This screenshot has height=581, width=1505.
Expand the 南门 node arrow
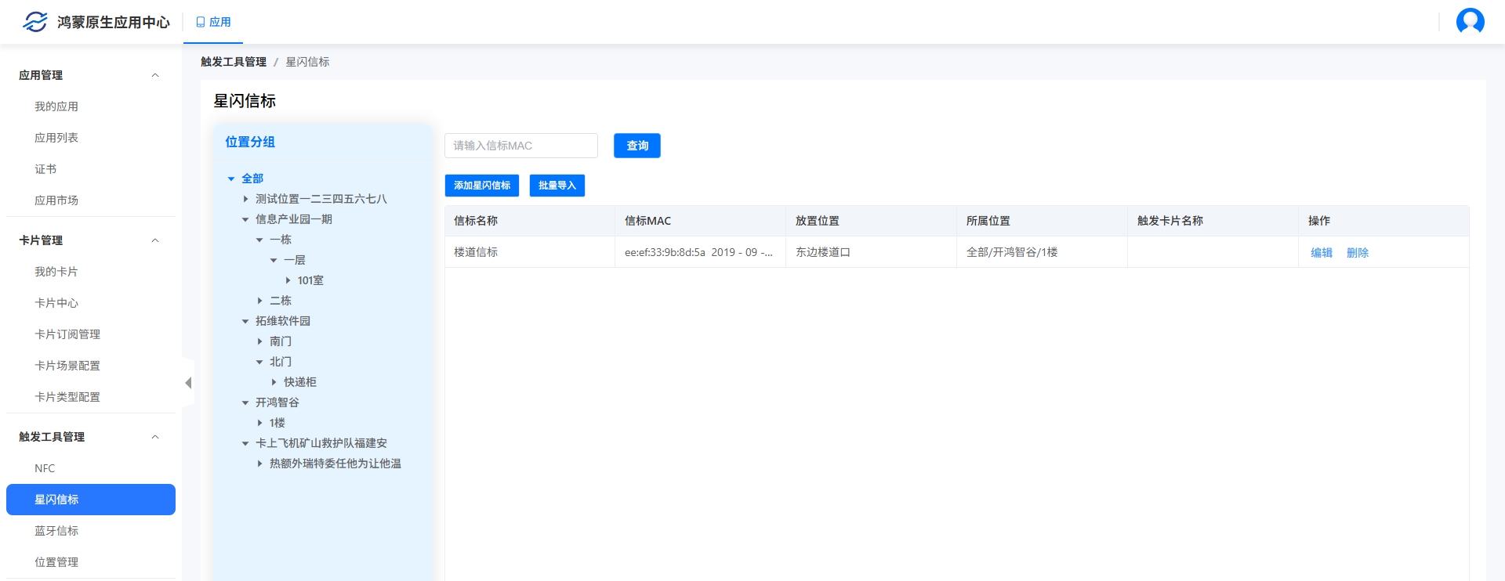point(259,342)
